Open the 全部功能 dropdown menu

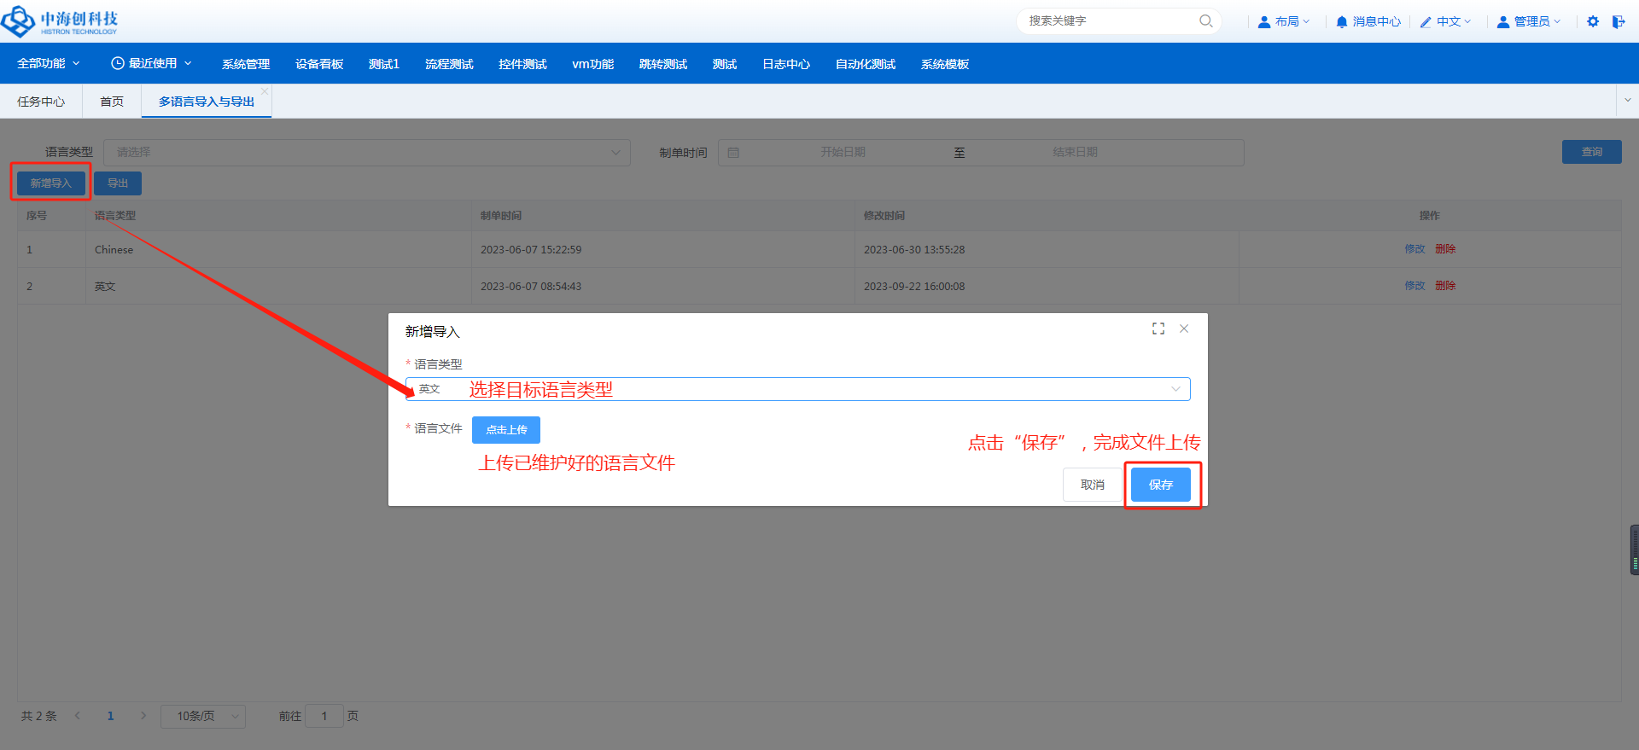pos(49,64)
